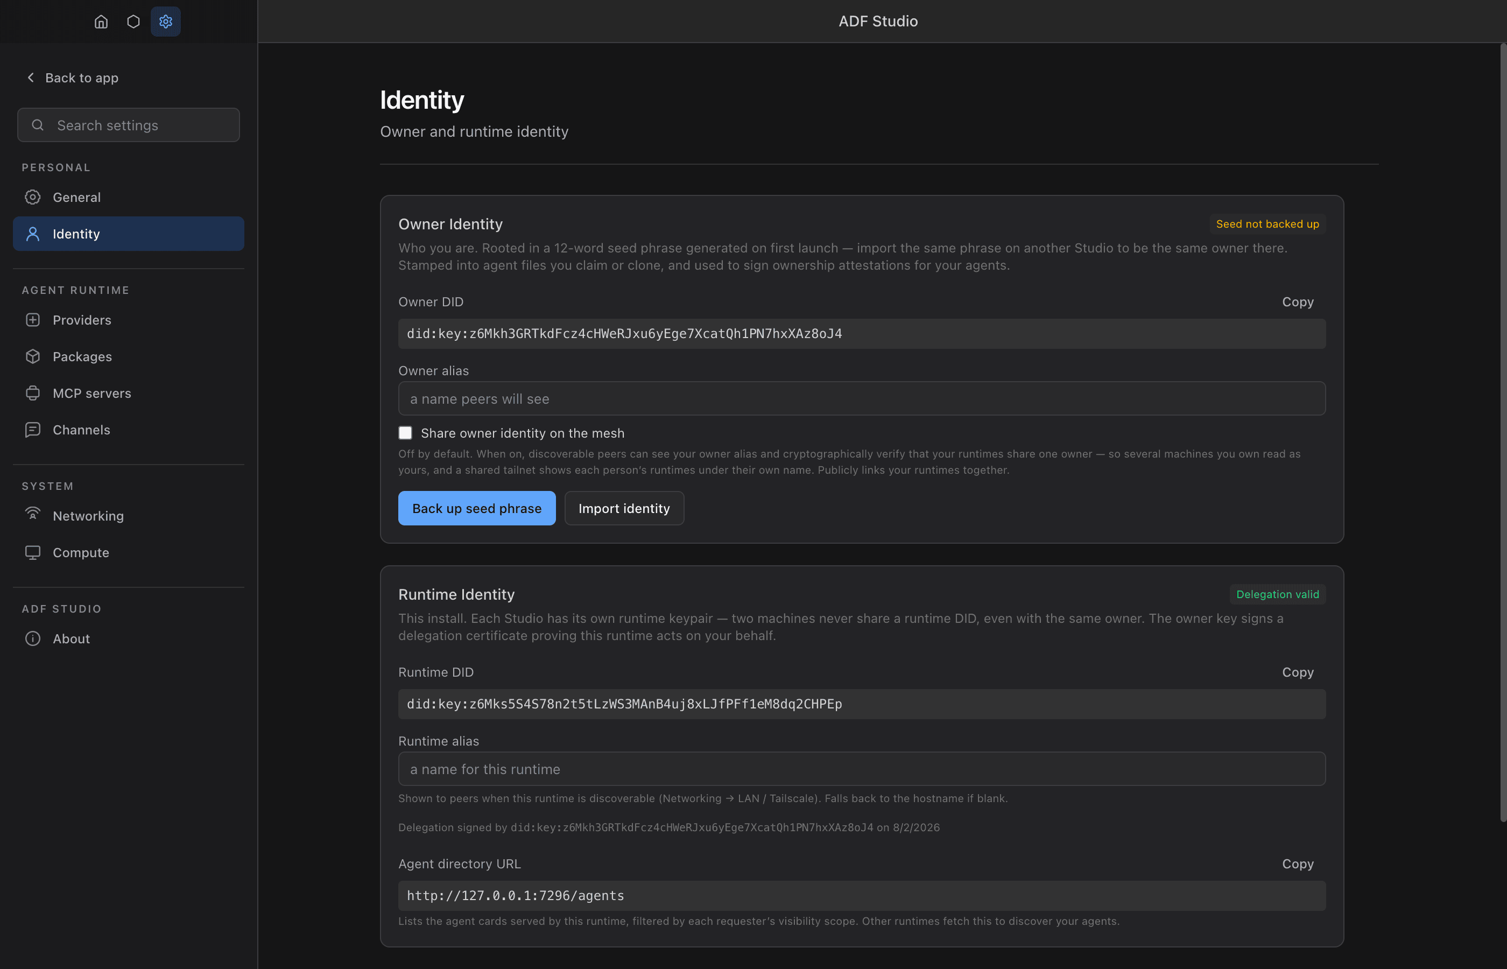Go to Networking settings
Viewport: 1507px width, 969px height.
point(128,516)
